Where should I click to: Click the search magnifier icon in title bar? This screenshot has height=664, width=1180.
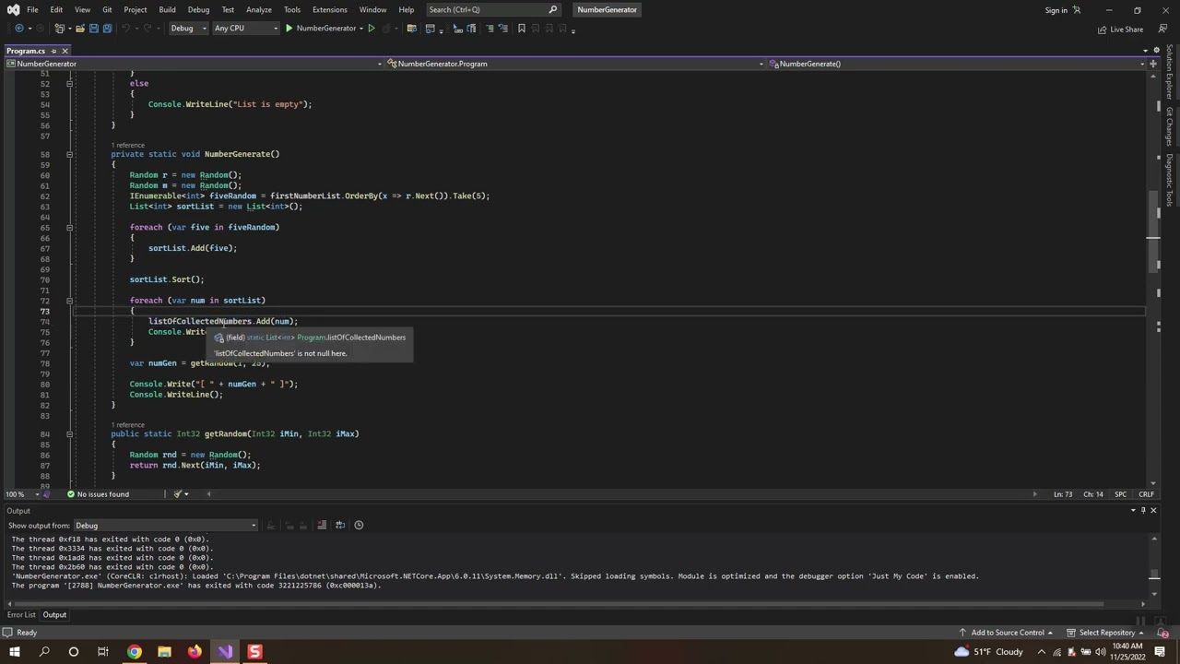click(x=552, y=10)
